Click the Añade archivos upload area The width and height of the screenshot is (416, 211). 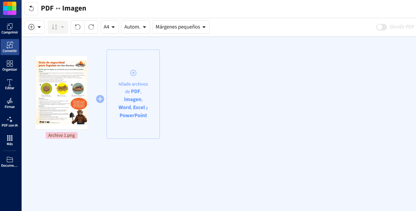[x=133, y=94]
